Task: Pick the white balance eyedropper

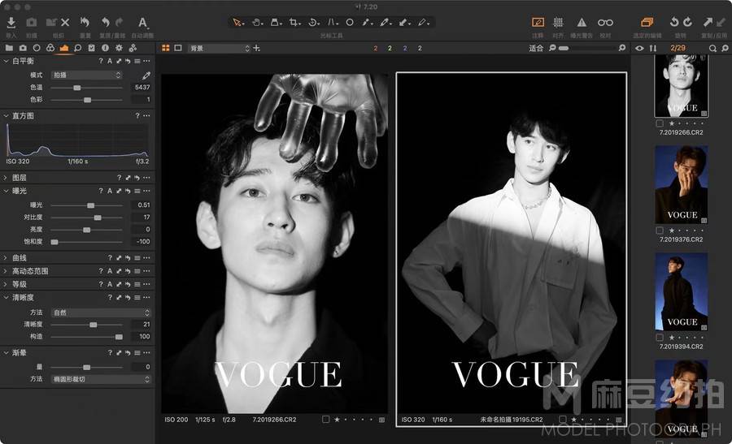Action: coord(146,75)
